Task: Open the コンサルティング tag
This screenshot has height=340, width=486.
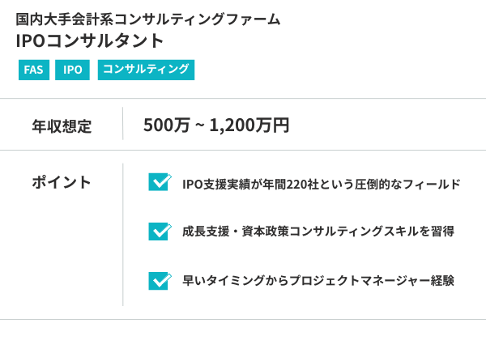Action: (147, 70)
